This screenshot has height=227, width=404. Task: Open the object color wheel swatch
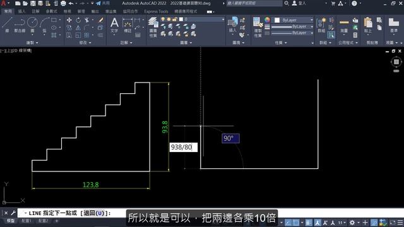[267, 20]
